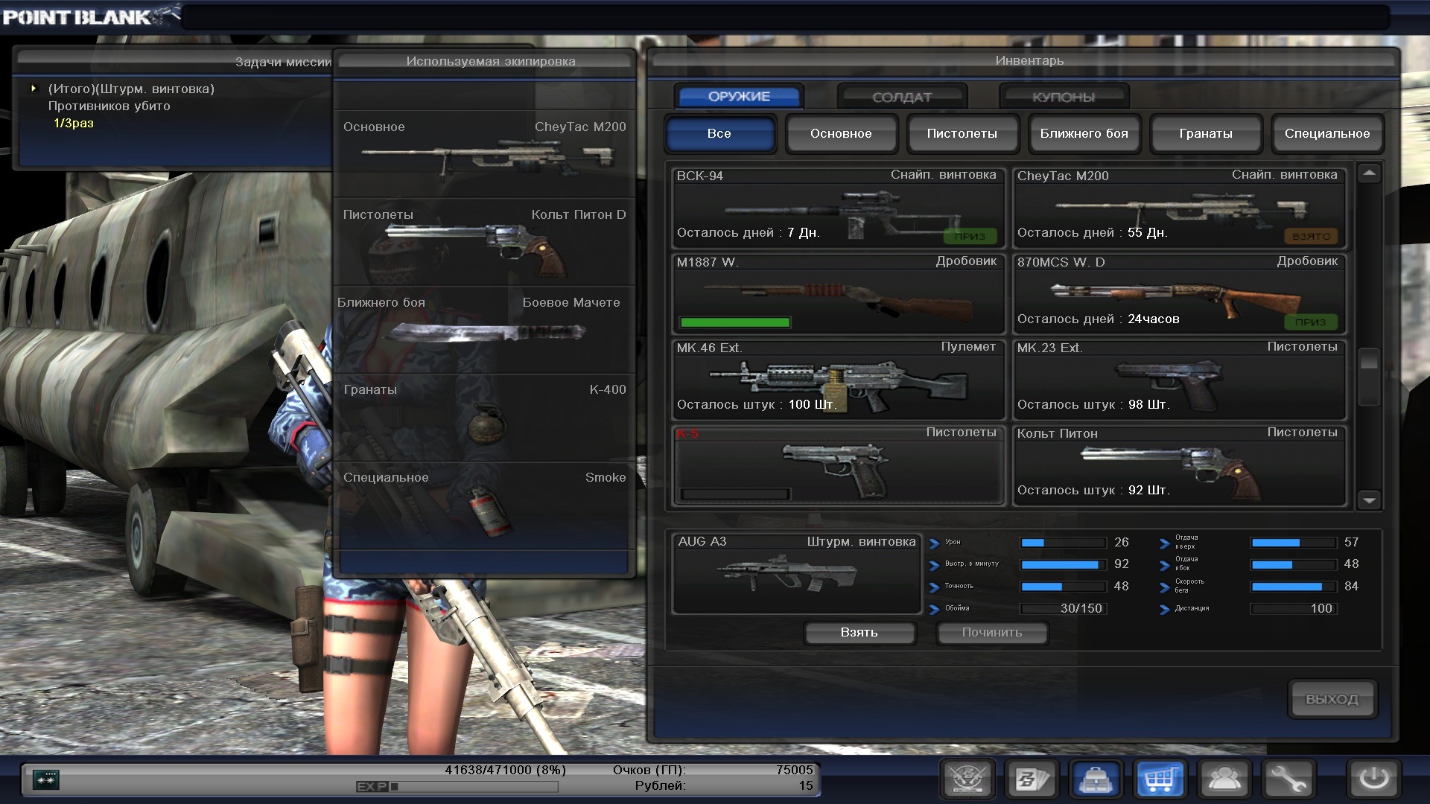Click the Урон damage stat bar
Image resolution: width=1430 pixels, height=804 pixels.
click(x=1064, y=543)
